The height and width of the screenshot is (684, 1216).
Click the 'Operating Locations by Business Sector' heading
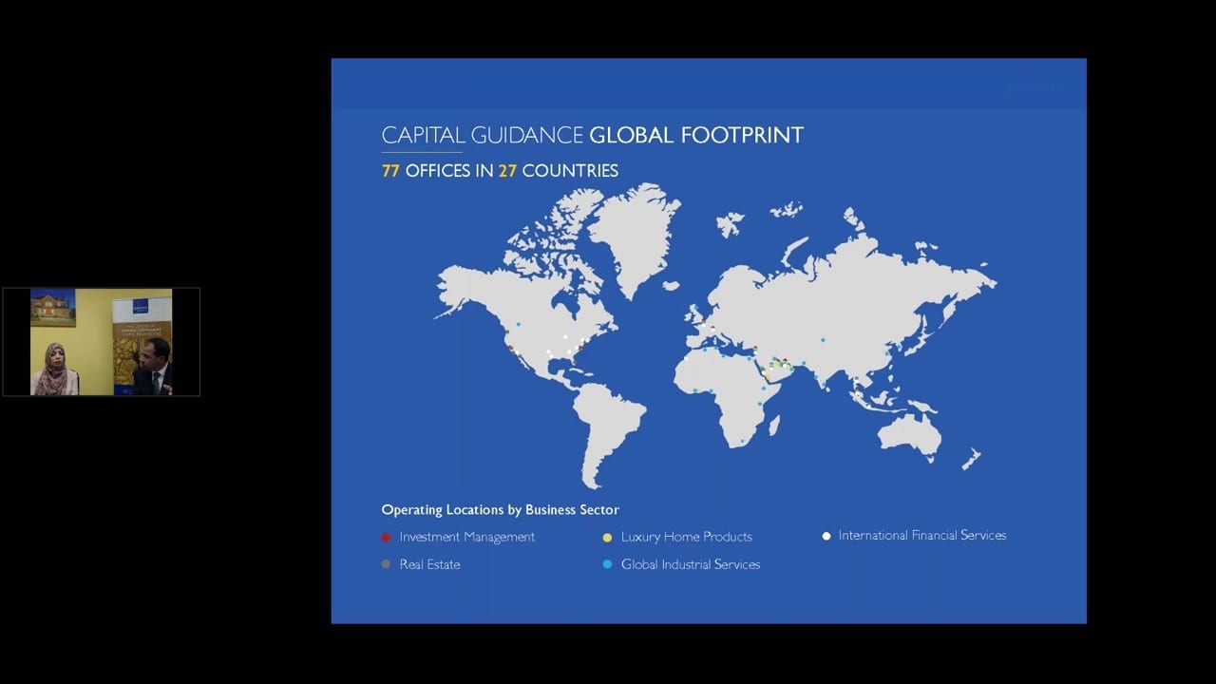[x=500, y=510]
